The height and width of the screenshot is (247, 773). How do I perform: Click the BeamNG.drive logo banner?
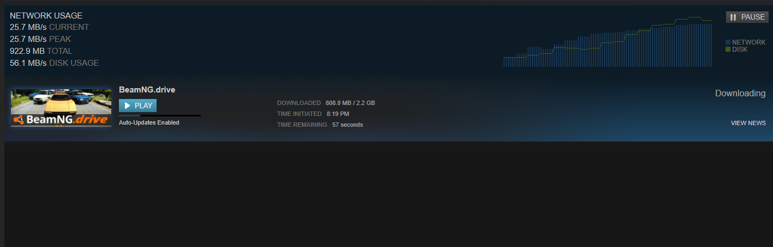61,120
